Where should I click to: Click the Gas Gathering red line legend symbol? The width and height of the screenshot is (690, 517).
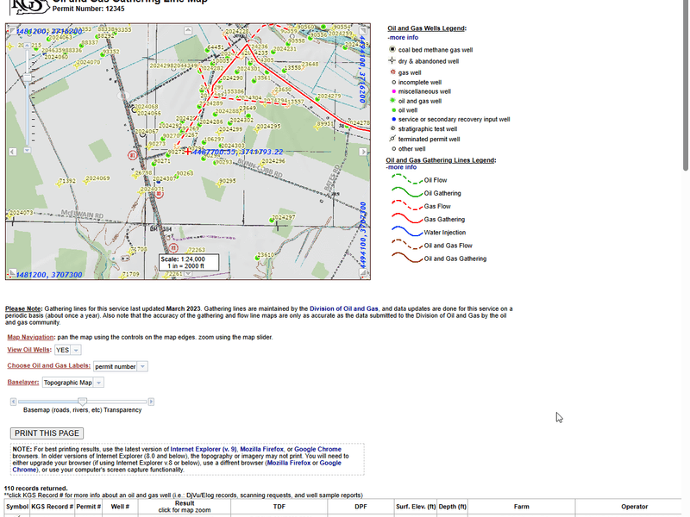click(407, 218)
